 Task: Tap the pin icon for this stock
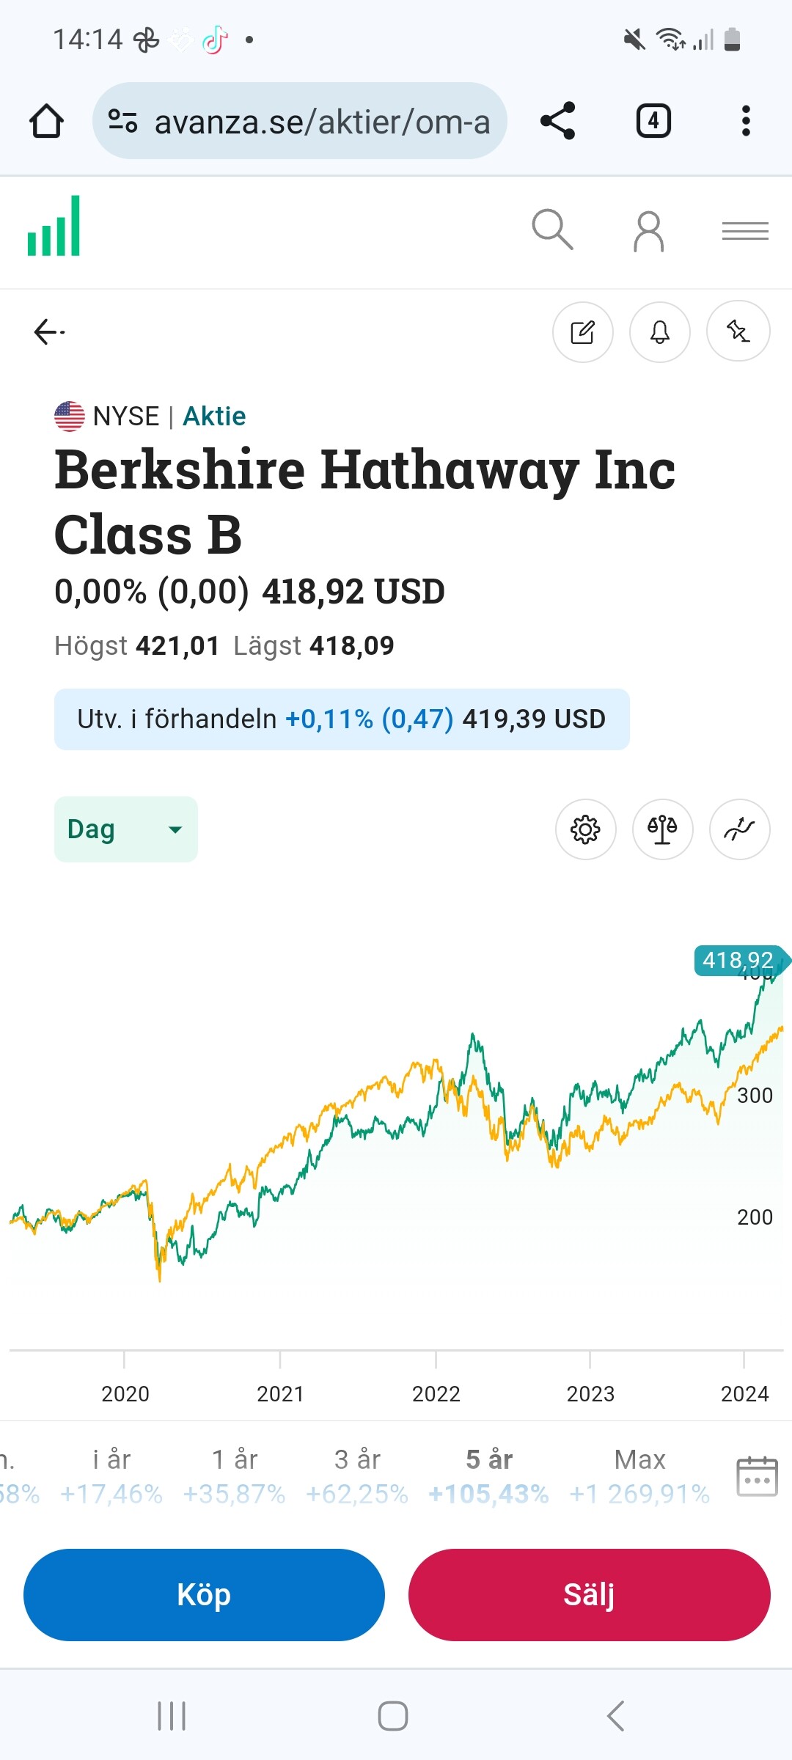point(738,332)
